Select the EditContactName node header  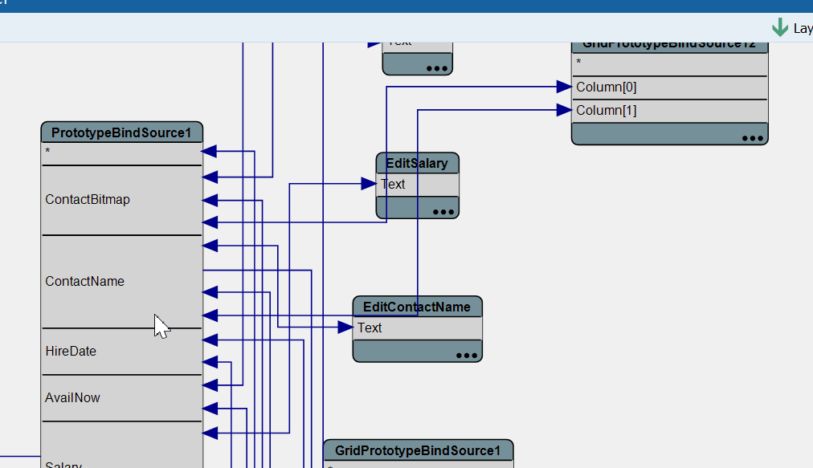[x=417, y=307]
